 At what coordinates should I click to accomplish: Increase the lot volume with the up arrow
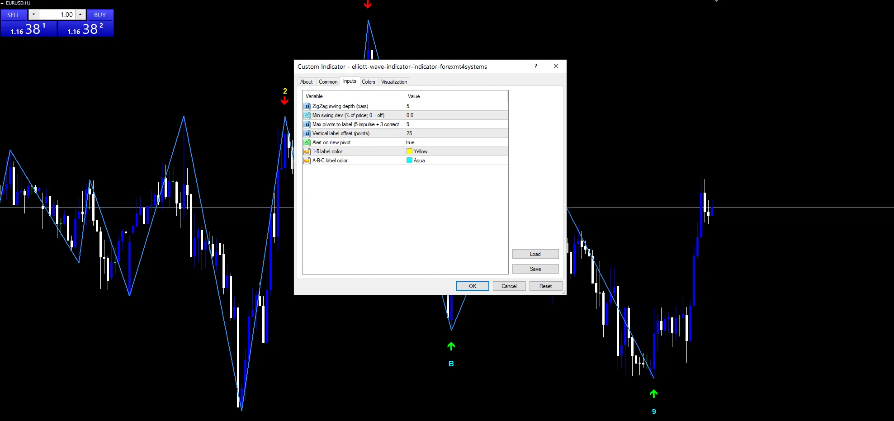click(80, 15)
